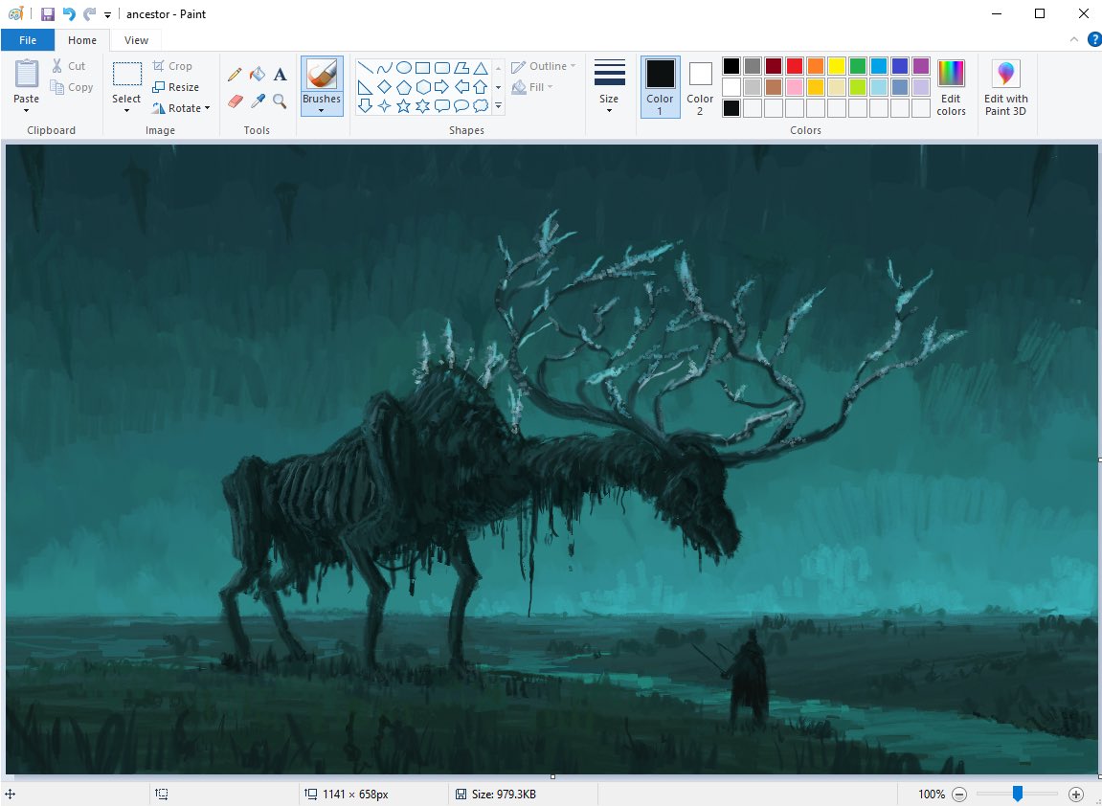Open the Brushes tool

click(322, 86)
